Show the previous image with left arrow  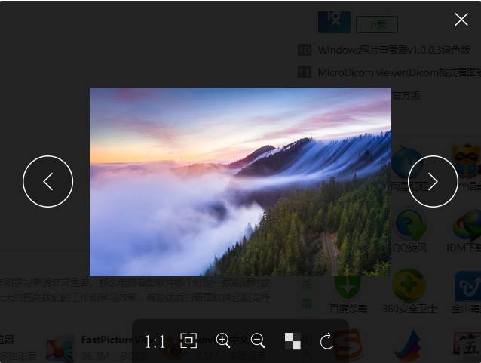[x=47, y=181]
